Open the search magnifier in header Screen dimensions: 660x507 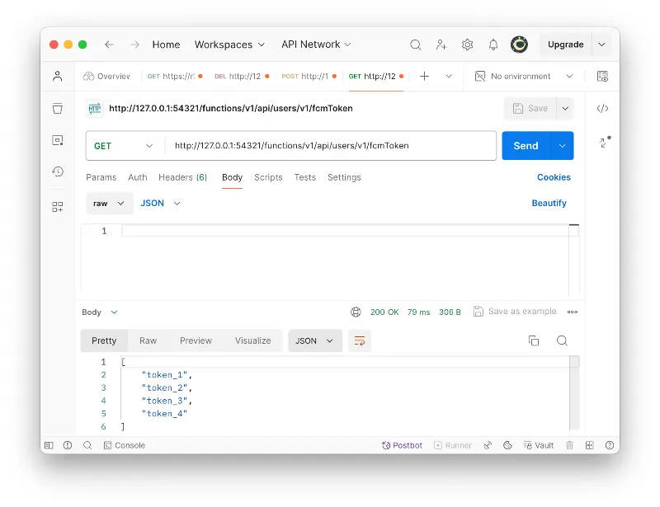(x=416, y=45)
